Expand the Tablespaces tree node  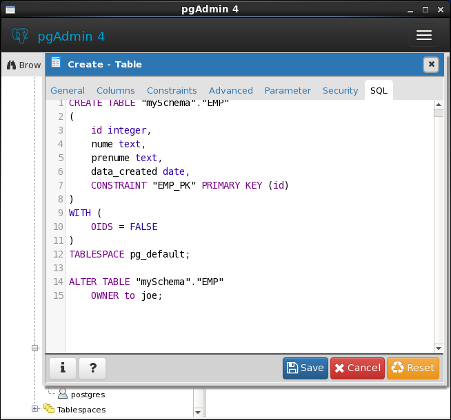coord(34,408)
